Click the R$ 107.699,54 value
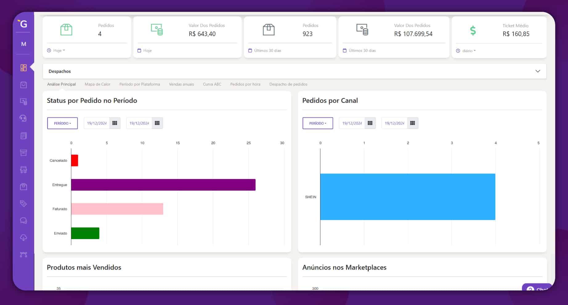The image size is (568, 305). pyautogui.click(x=413, y=34)
